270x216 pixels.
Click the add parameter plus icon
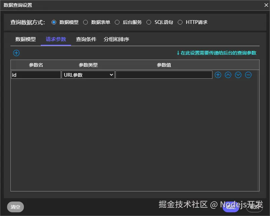point(16,53)
